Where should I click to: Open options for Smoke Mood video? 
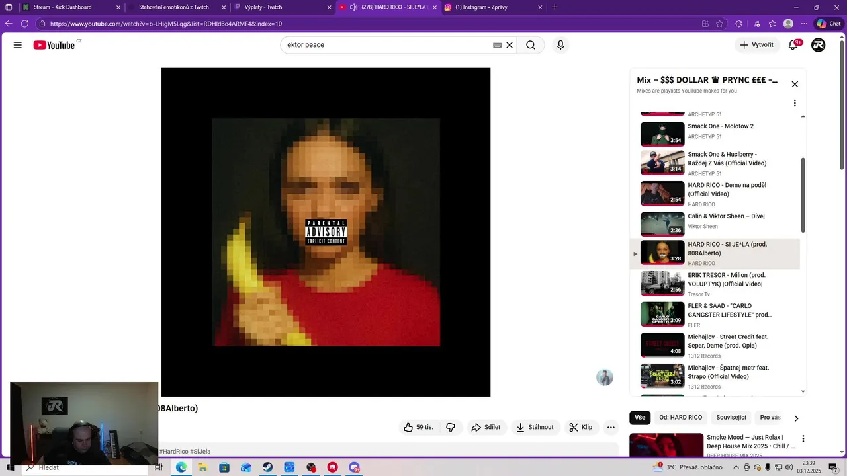pos(803,438)
